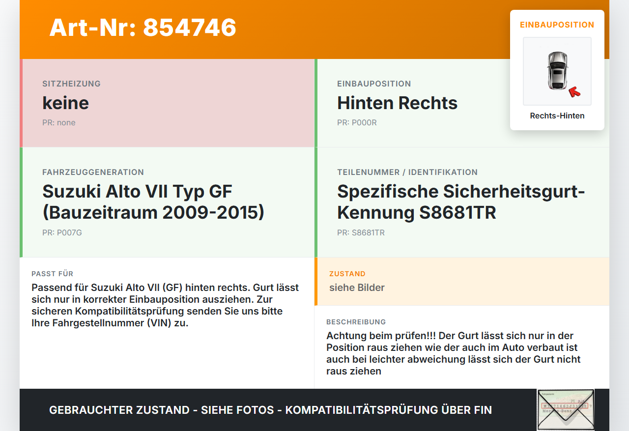Click the PASST FÜR section label
Image resolution: width=629 pixels, height=431 pixels.
click(52, 274)
